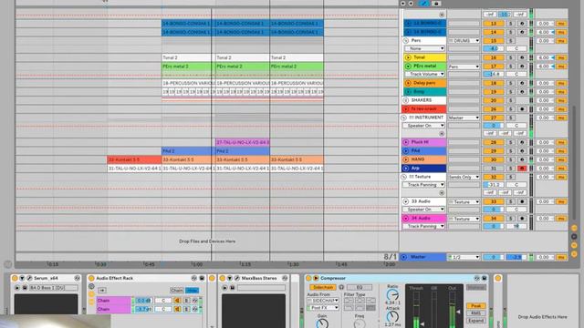Click the Serum_x64 device wrench icon
This screenshot has width=584, height=328.
pos(29,278)
